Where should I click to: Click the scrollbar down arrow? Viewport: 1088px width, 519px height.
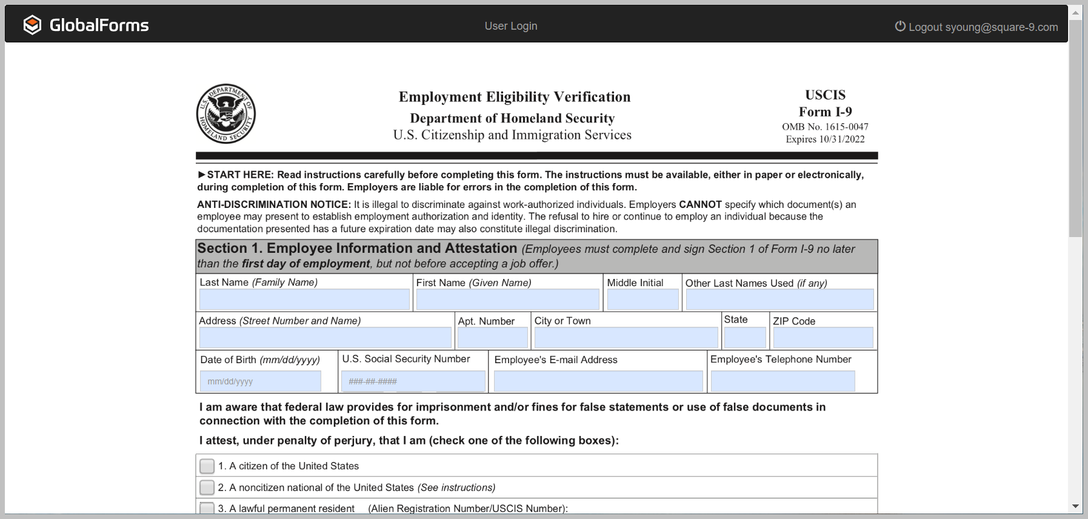(x=1075, y=506)
